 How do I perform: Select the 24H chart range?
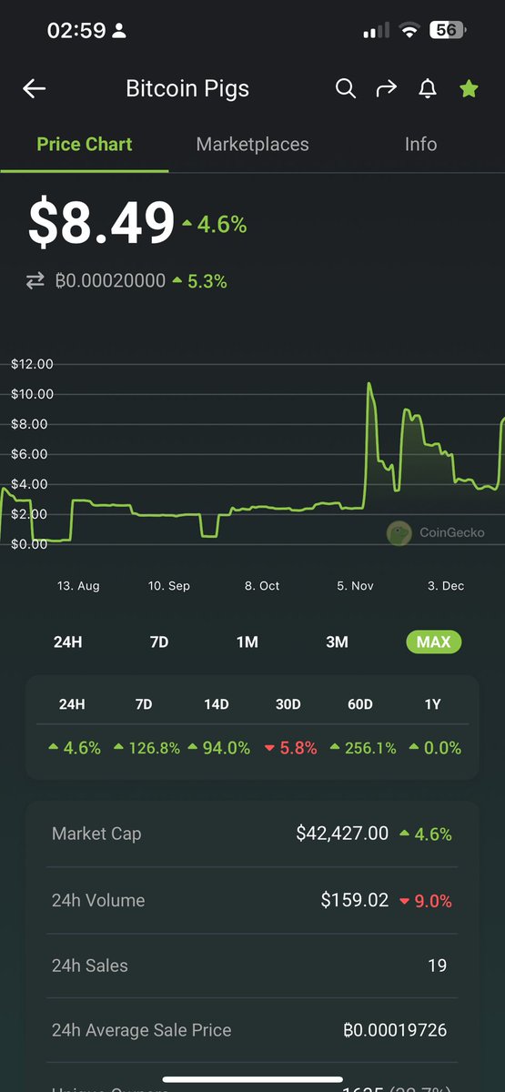(x=68, y=642)
